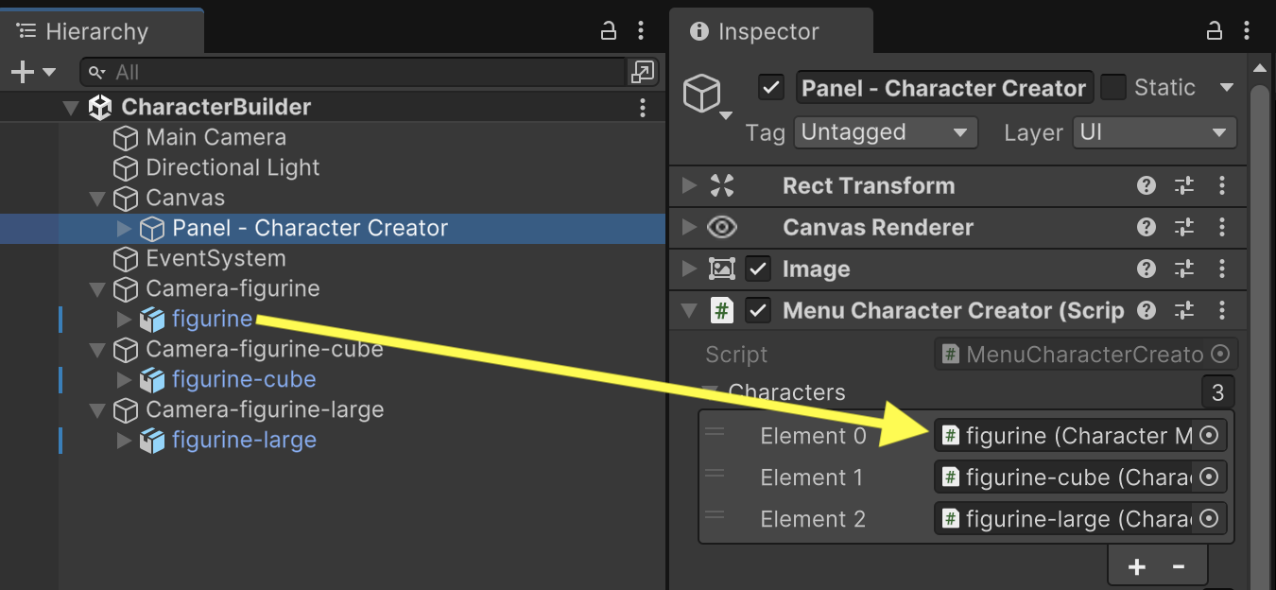
Task: Click object picker for Element 0
Action: point(1209,436)
